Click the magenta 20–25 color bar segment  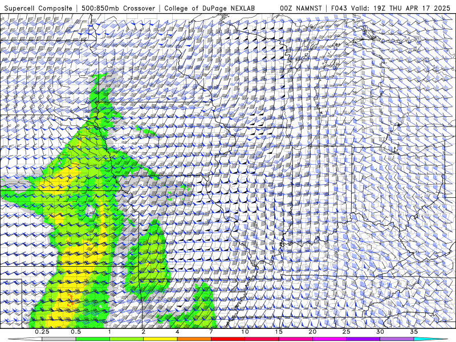[329, 339]
